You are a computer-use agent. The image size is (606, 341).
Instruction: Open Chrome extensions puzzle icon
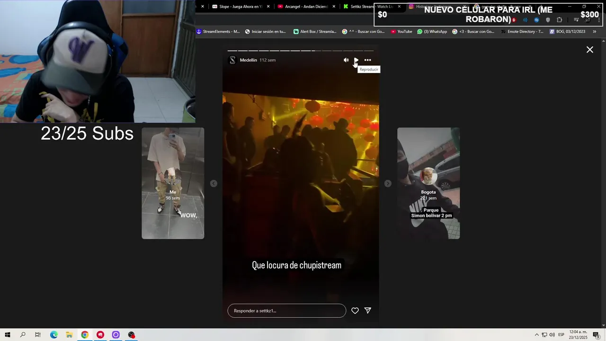coord(559,20)
